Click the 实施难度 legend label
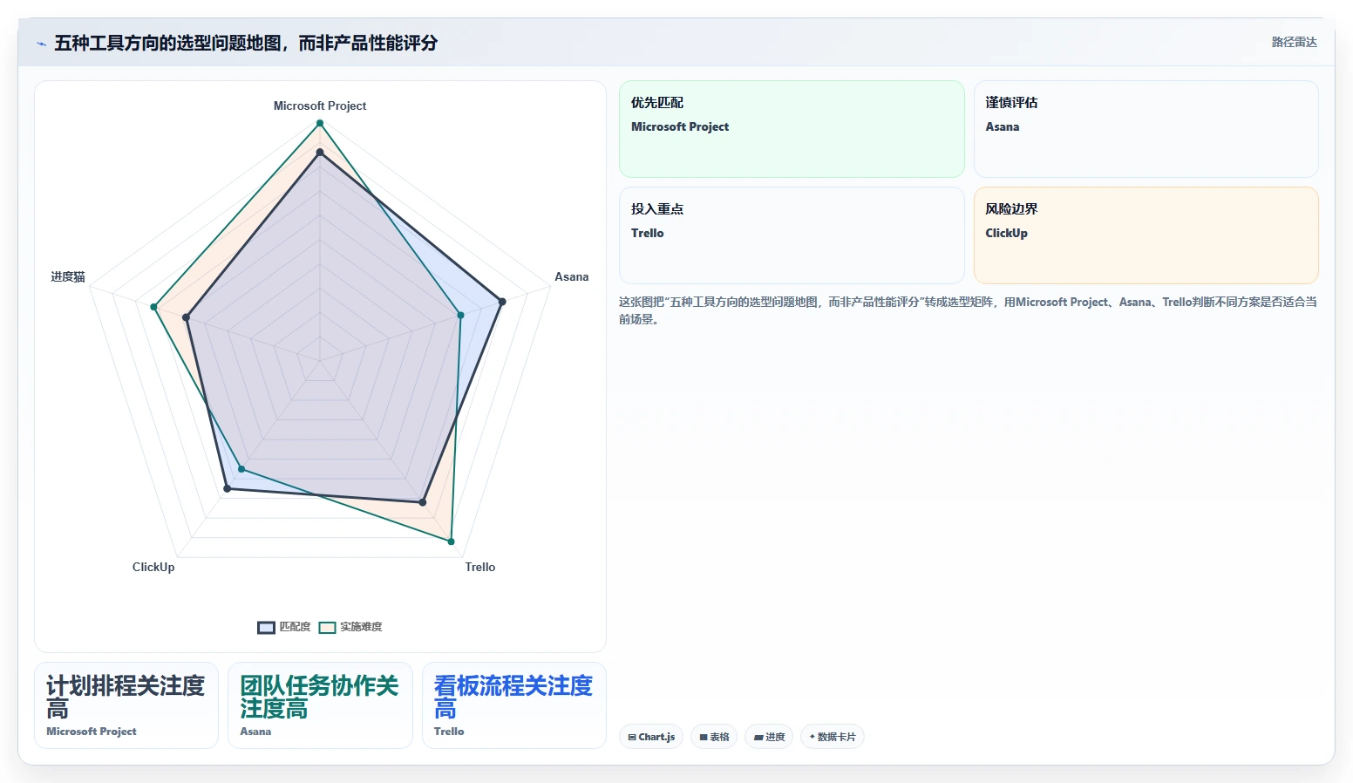This screenshot has width=1353, height=783. coord(361,627)
